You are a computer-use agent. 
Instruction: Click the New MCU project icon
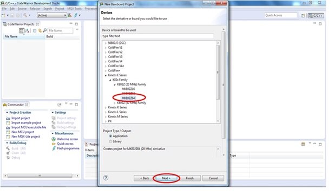point(8,132)
